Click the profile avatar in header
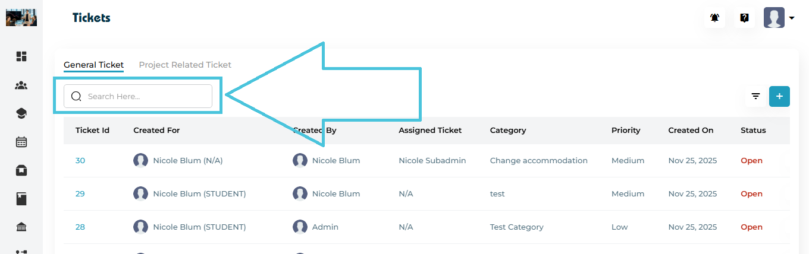809x254 pixels. click(x=774, y=18)
